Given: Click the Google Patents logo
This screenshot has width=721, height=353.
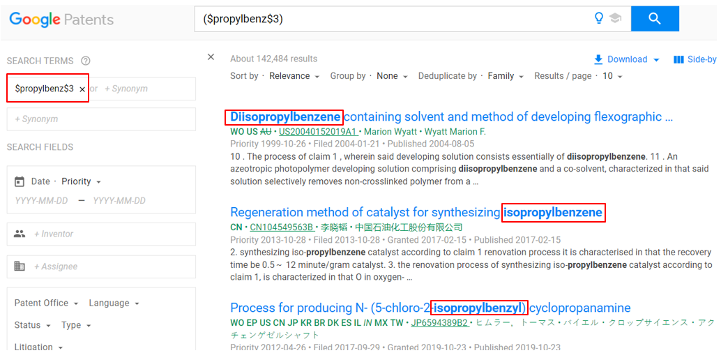Looking at the screenshot, I should pyautogui.click(x=61, y=20).
